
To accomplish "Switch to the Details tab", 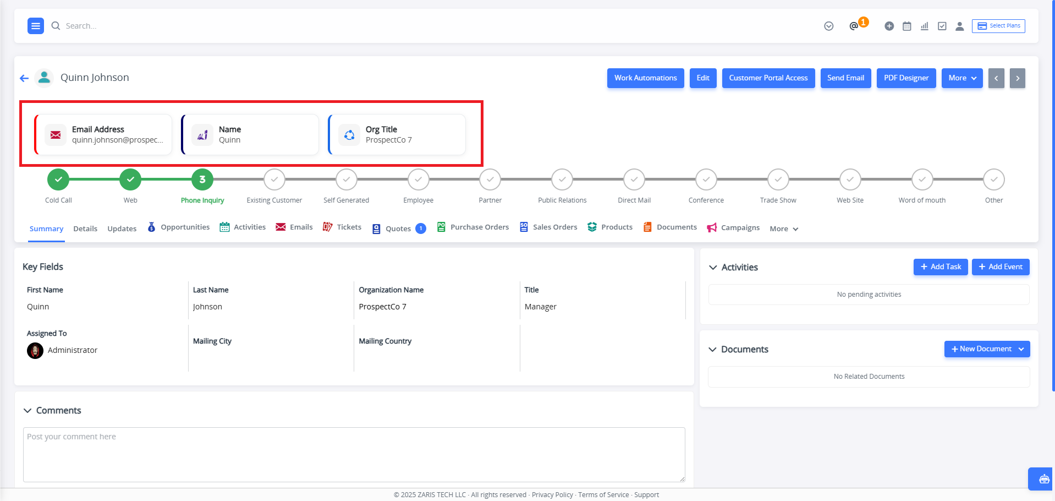I will 85,228.
